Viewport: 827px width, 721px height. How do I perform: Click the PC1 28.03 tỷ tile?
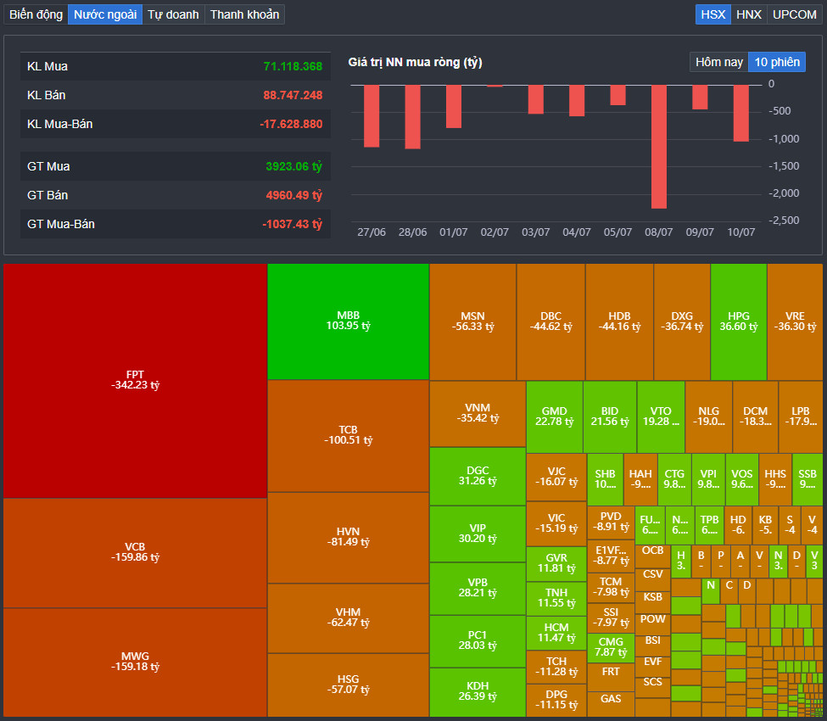coord(478,640)
